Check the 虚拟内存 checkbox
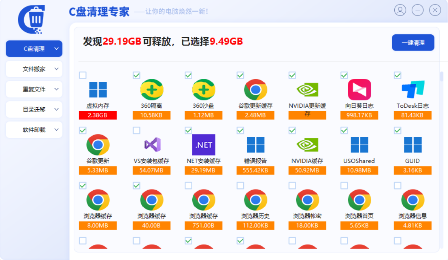The image size is (448, 260). tap(83, 75)
